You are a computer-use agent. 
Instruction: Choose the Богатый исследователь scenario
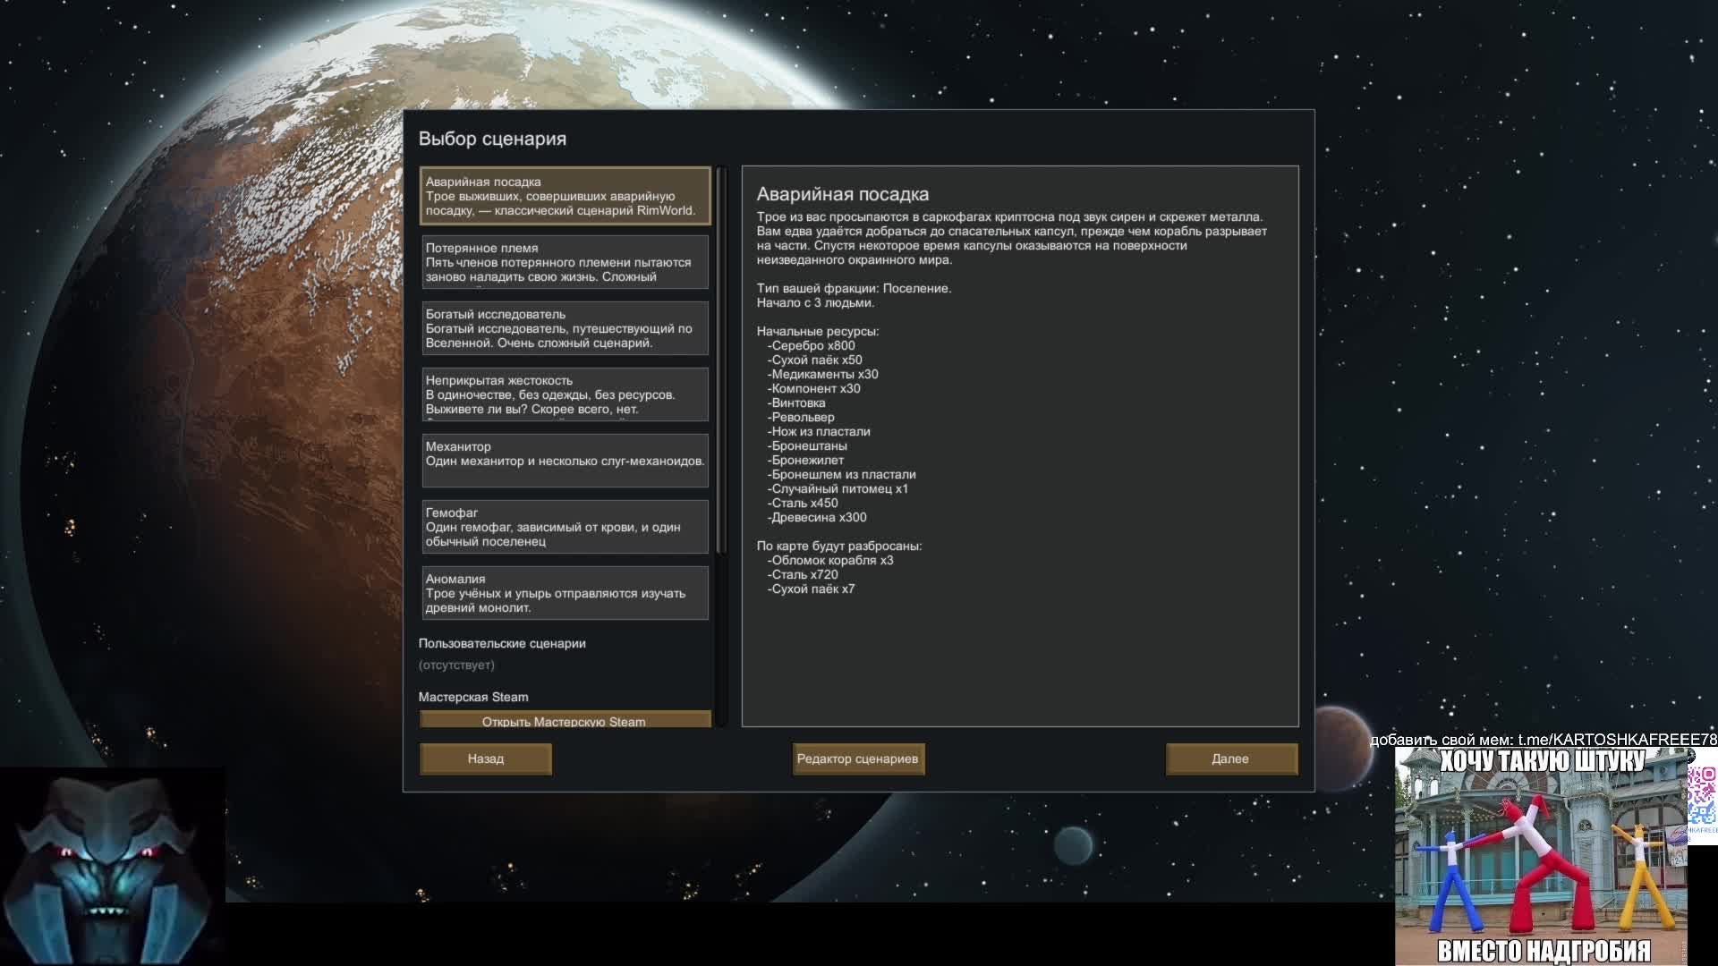(x=565, y=327)
